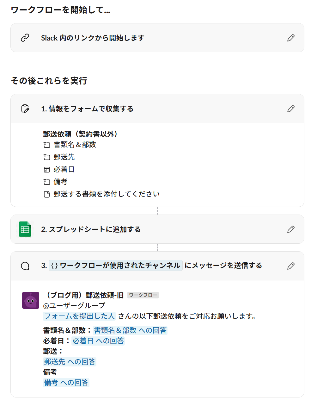Click 備考 への回答 variable token
The image size is (311, 400).
click(x=66, y=383)
